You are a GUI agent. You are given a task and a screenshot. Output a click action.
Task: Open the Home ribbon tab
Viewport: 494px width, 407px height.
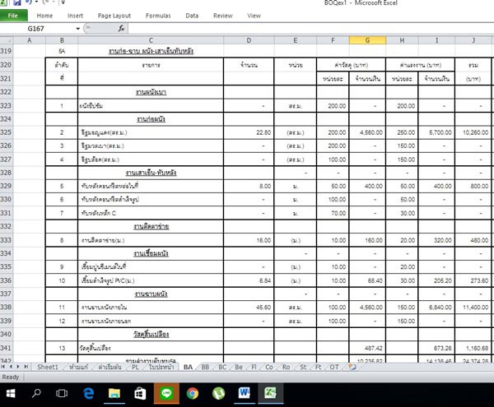coord(44,16)
